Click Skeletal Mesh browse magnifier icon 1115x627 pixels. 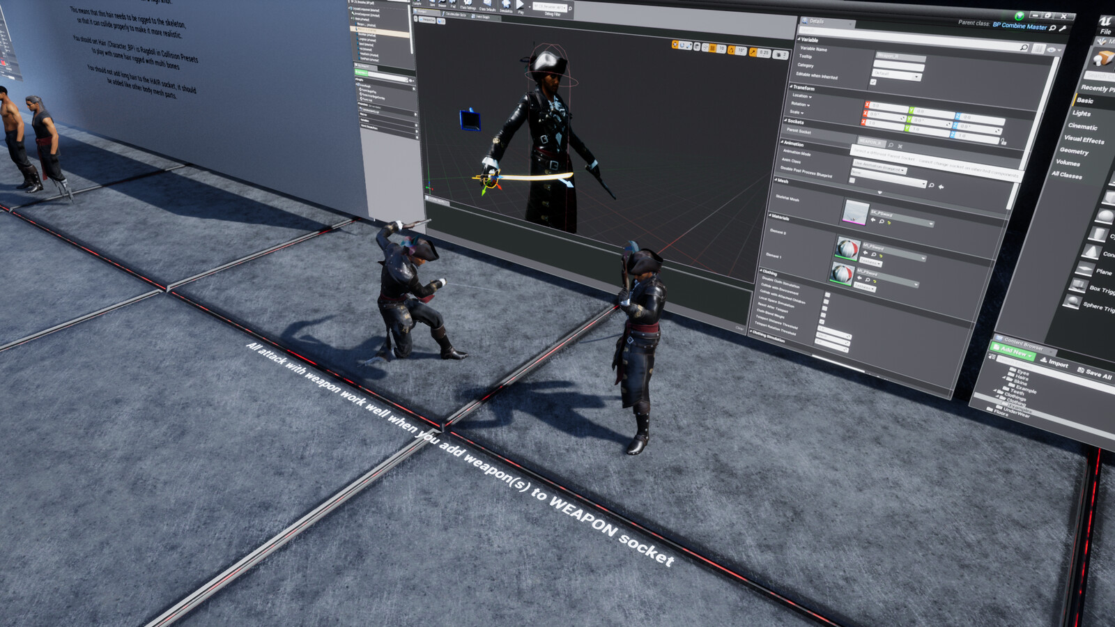click(882, 221)
